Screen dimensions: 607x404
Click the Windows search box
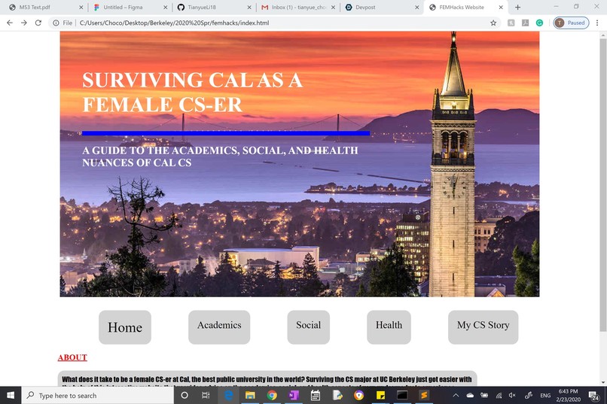click(x=98, y=395)
